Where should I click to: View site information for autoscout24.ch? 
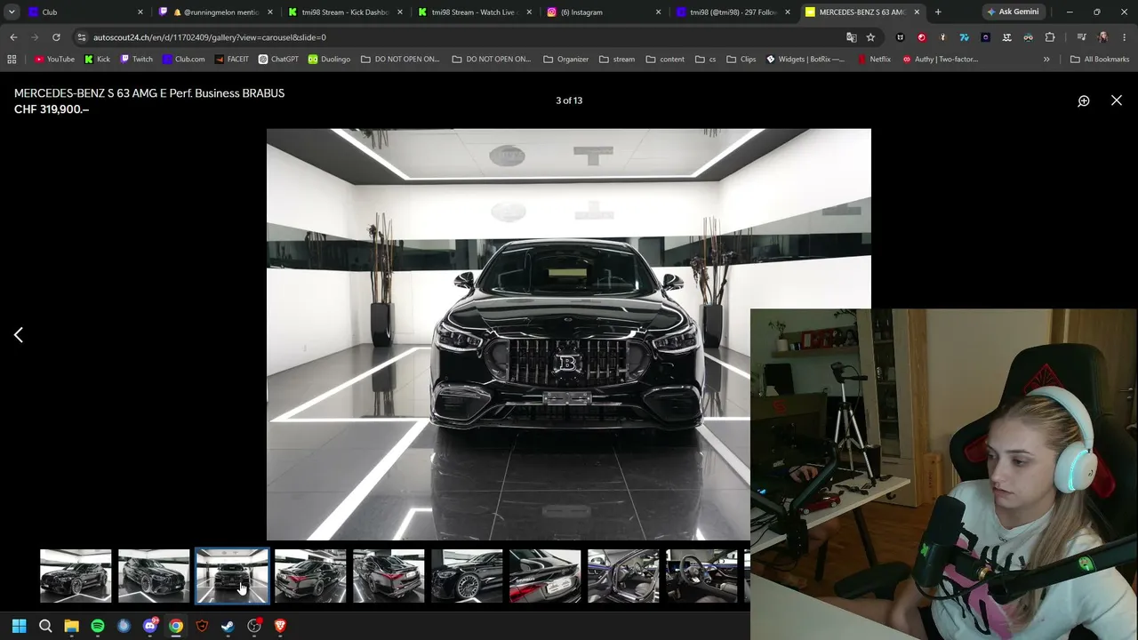coord(81,37)
